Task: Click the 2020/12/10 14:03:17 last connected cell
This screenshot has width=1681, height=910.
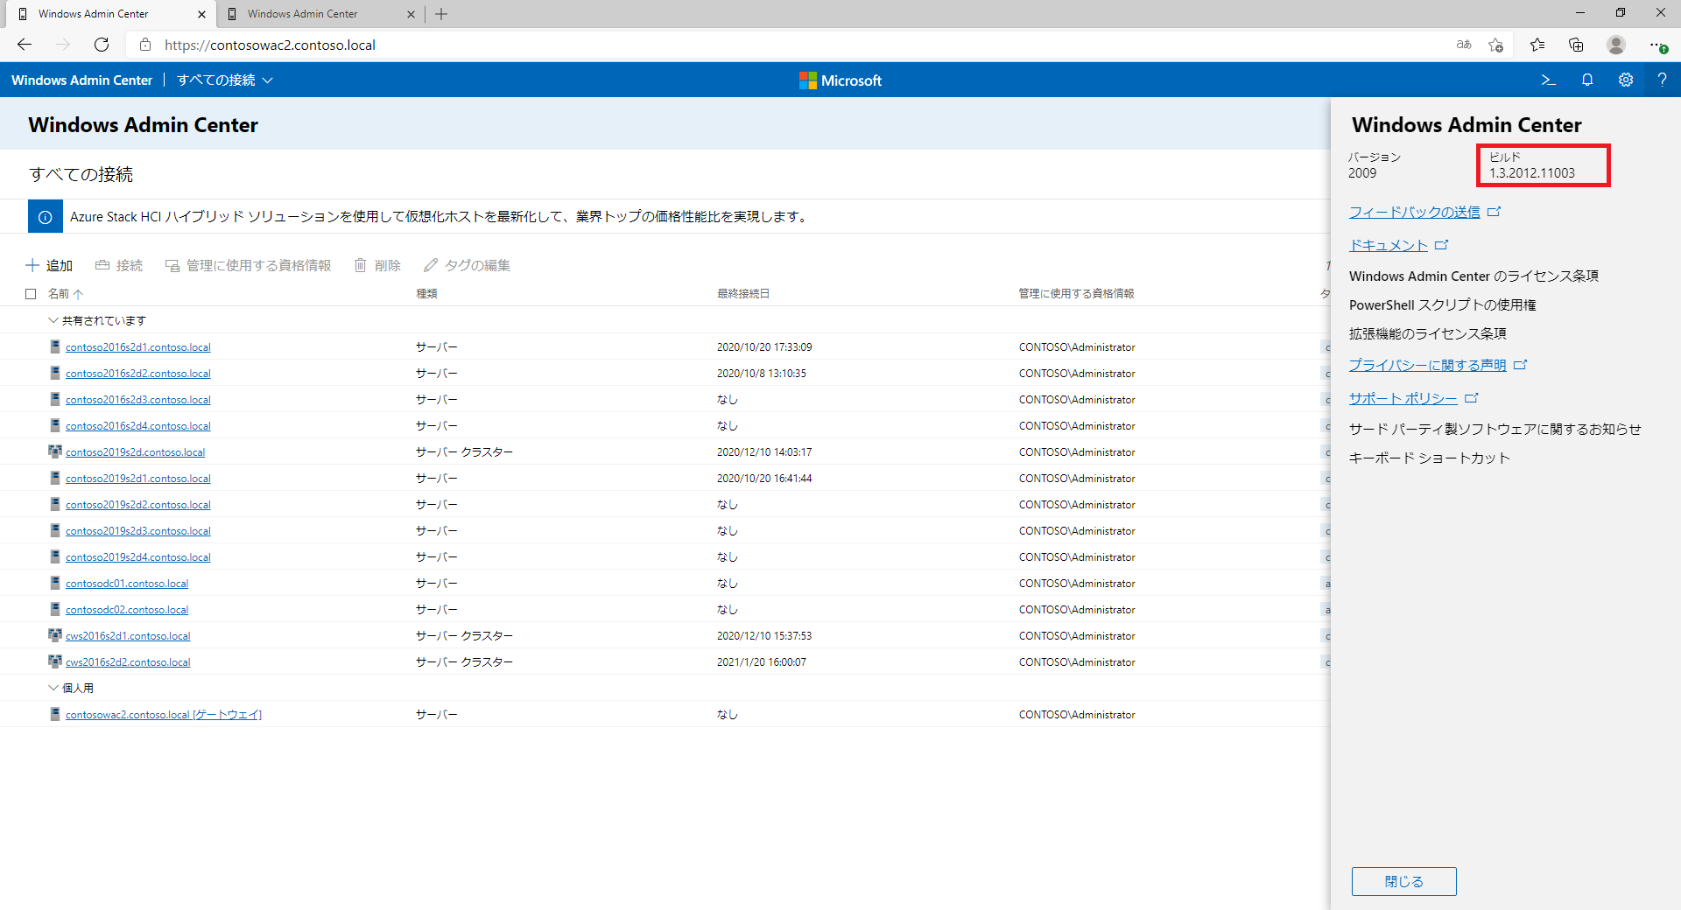Action: pyautogui.click(x=764, y=452)
